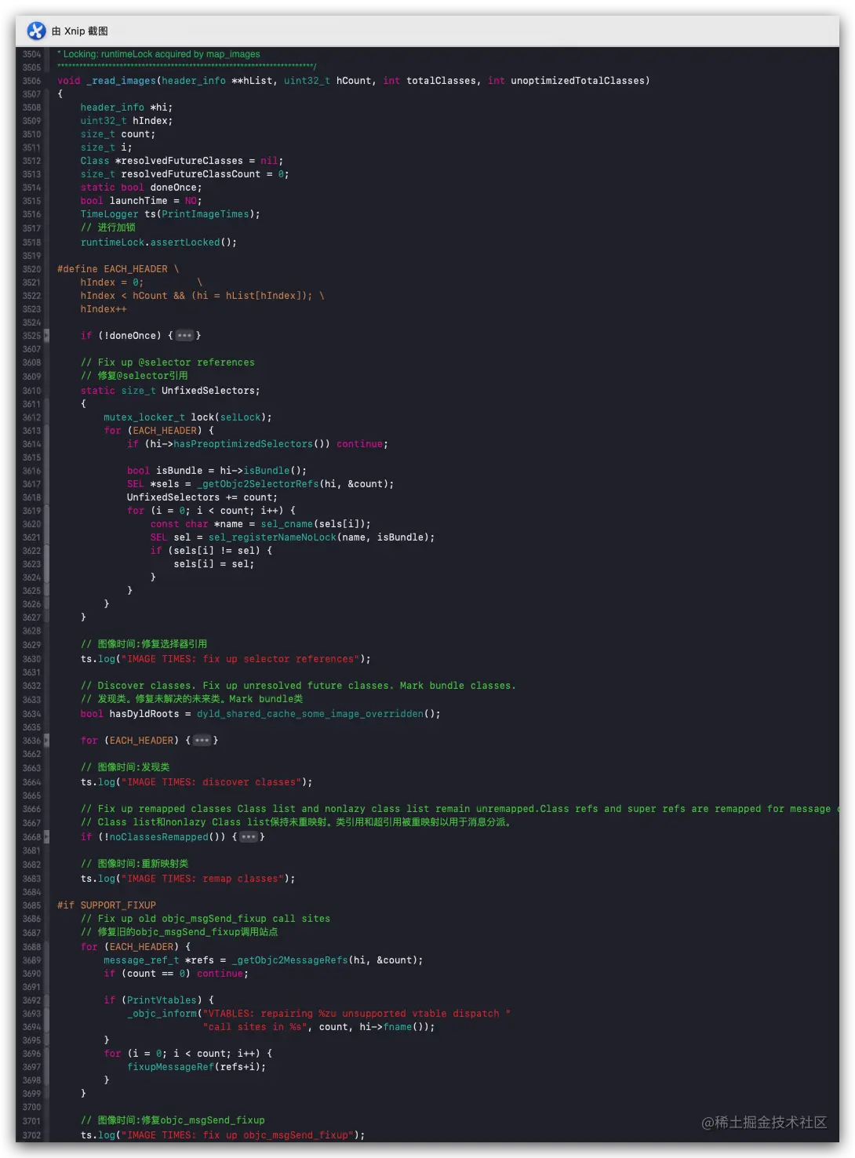
Task: Click 'unoptimizedTotalClasses' parameter
Action: pyautogui.click(x=577, y=81)
